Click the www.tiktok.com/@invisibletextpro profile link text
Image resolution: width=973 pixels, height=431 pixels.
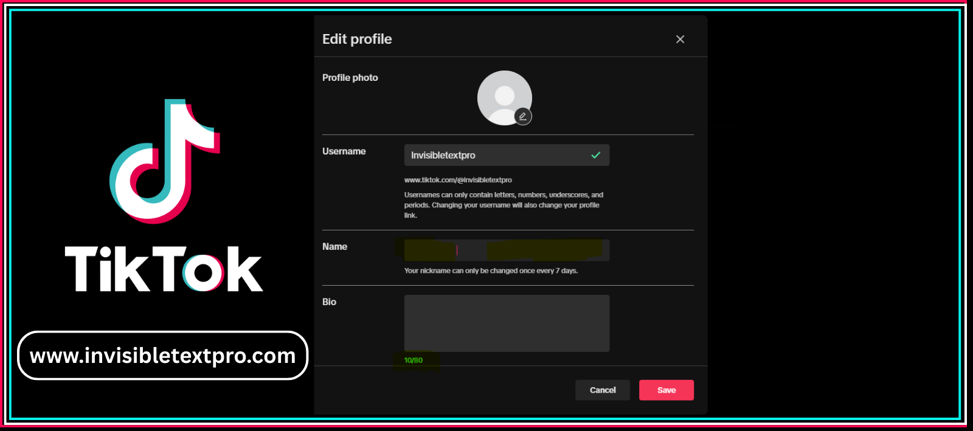point(458,180)
